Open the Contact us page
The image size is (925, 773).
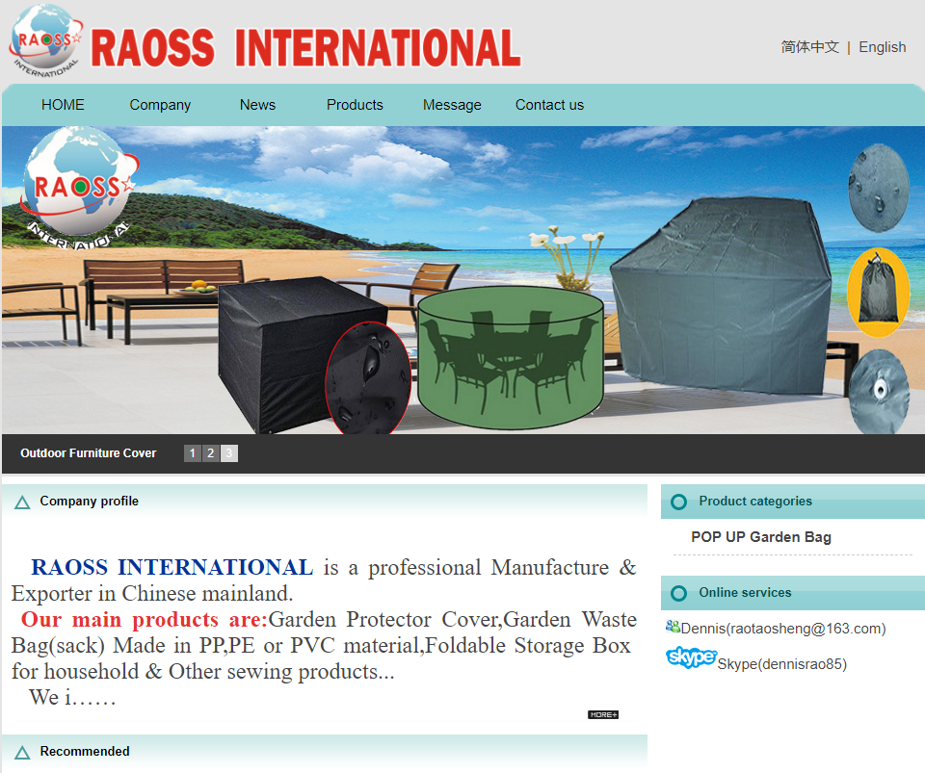click(549, 105)
